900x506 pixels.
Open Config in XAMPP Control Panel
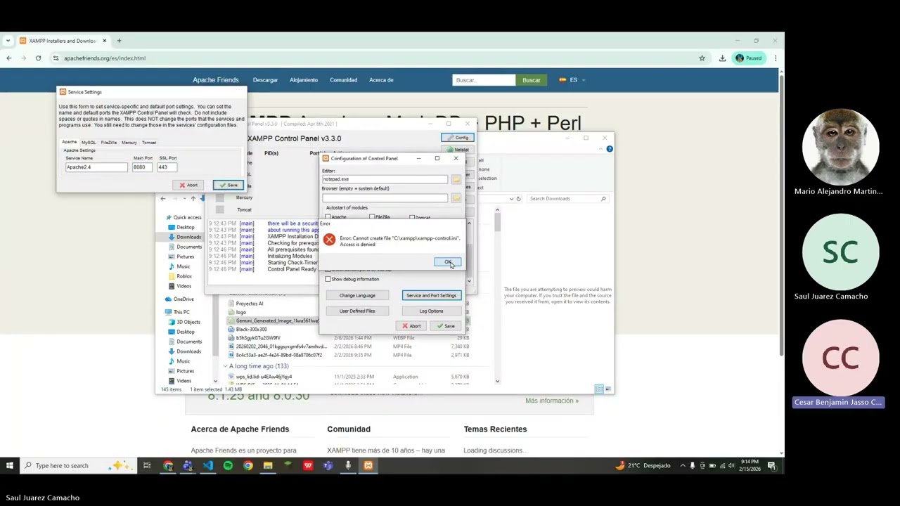point(458,137)
